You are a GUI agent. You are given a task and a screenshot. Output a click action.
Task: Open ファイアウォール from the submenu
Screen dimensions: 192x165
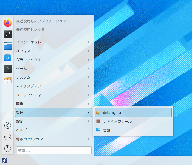133,121
